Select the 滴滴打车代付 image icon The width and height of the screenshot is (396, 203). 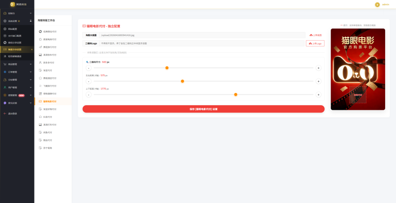[x=40, y=125]
